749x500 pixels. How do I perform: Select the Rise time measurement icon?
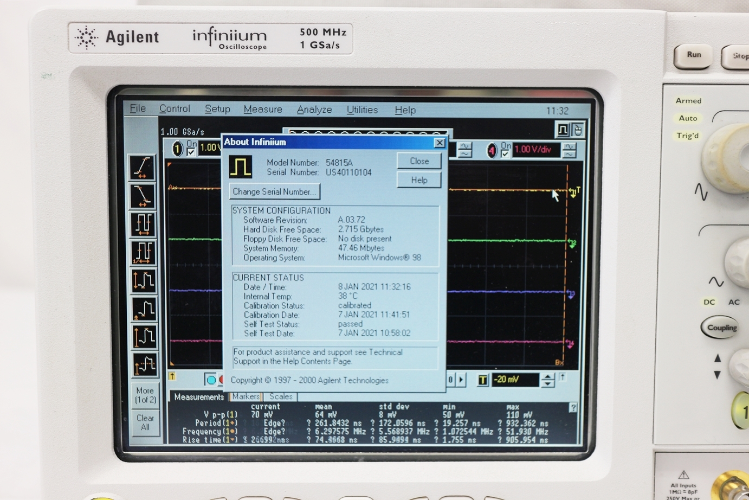(143, 168)
